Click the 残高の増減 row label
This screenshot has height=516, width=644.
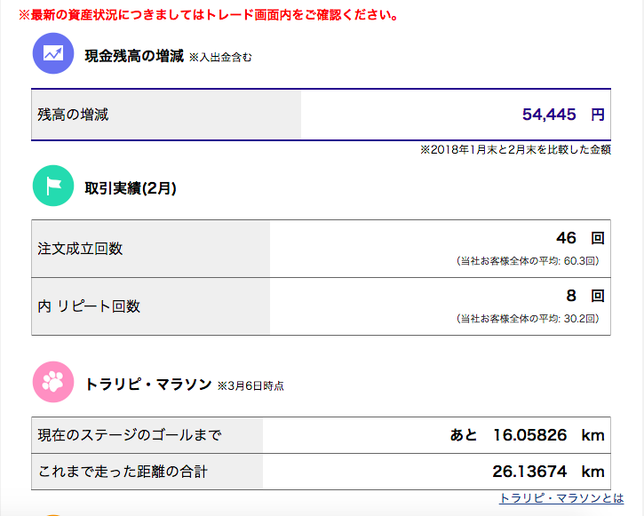pos(73,114)
